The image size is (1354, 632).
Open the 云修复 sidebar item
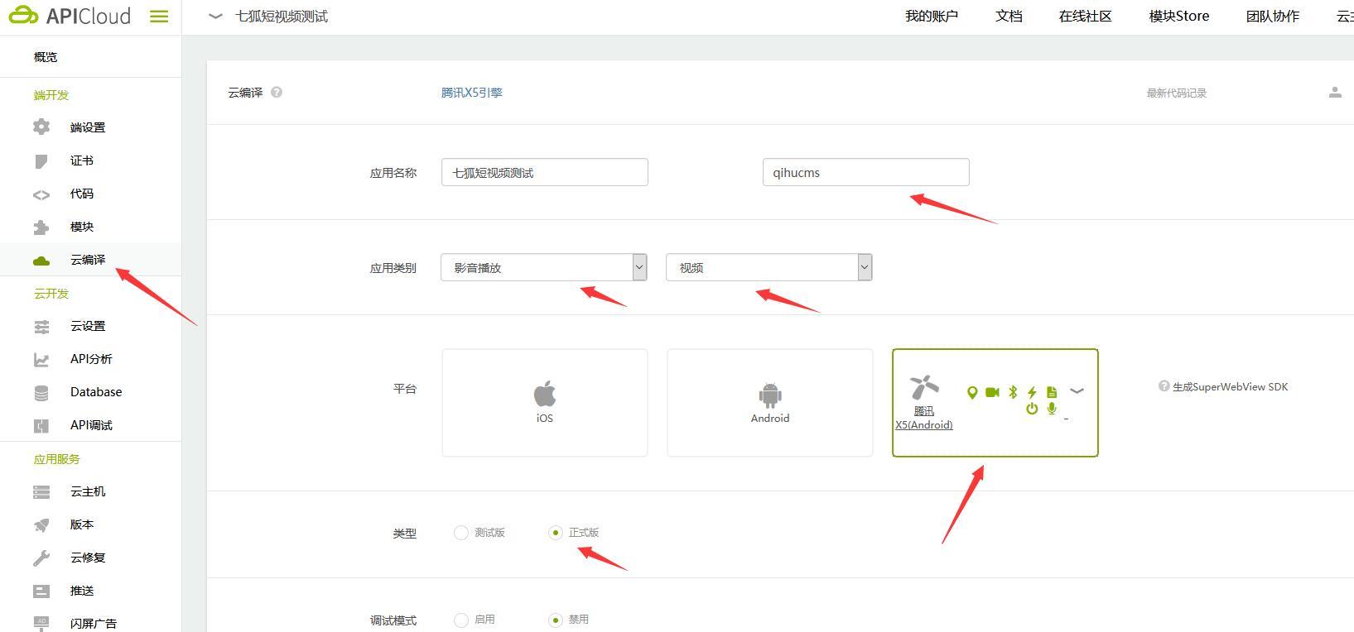coord(91,558)
